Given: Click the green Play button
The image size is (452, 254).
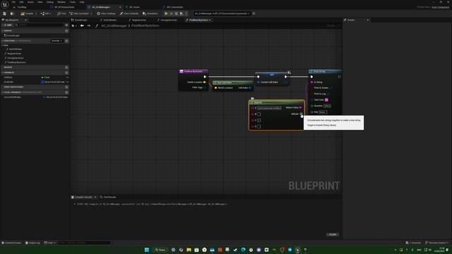Looking at the screenshot, I should click(x=166, y=13).
